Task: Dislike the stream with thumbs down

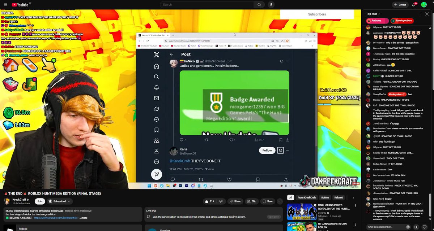Action: 221,201
